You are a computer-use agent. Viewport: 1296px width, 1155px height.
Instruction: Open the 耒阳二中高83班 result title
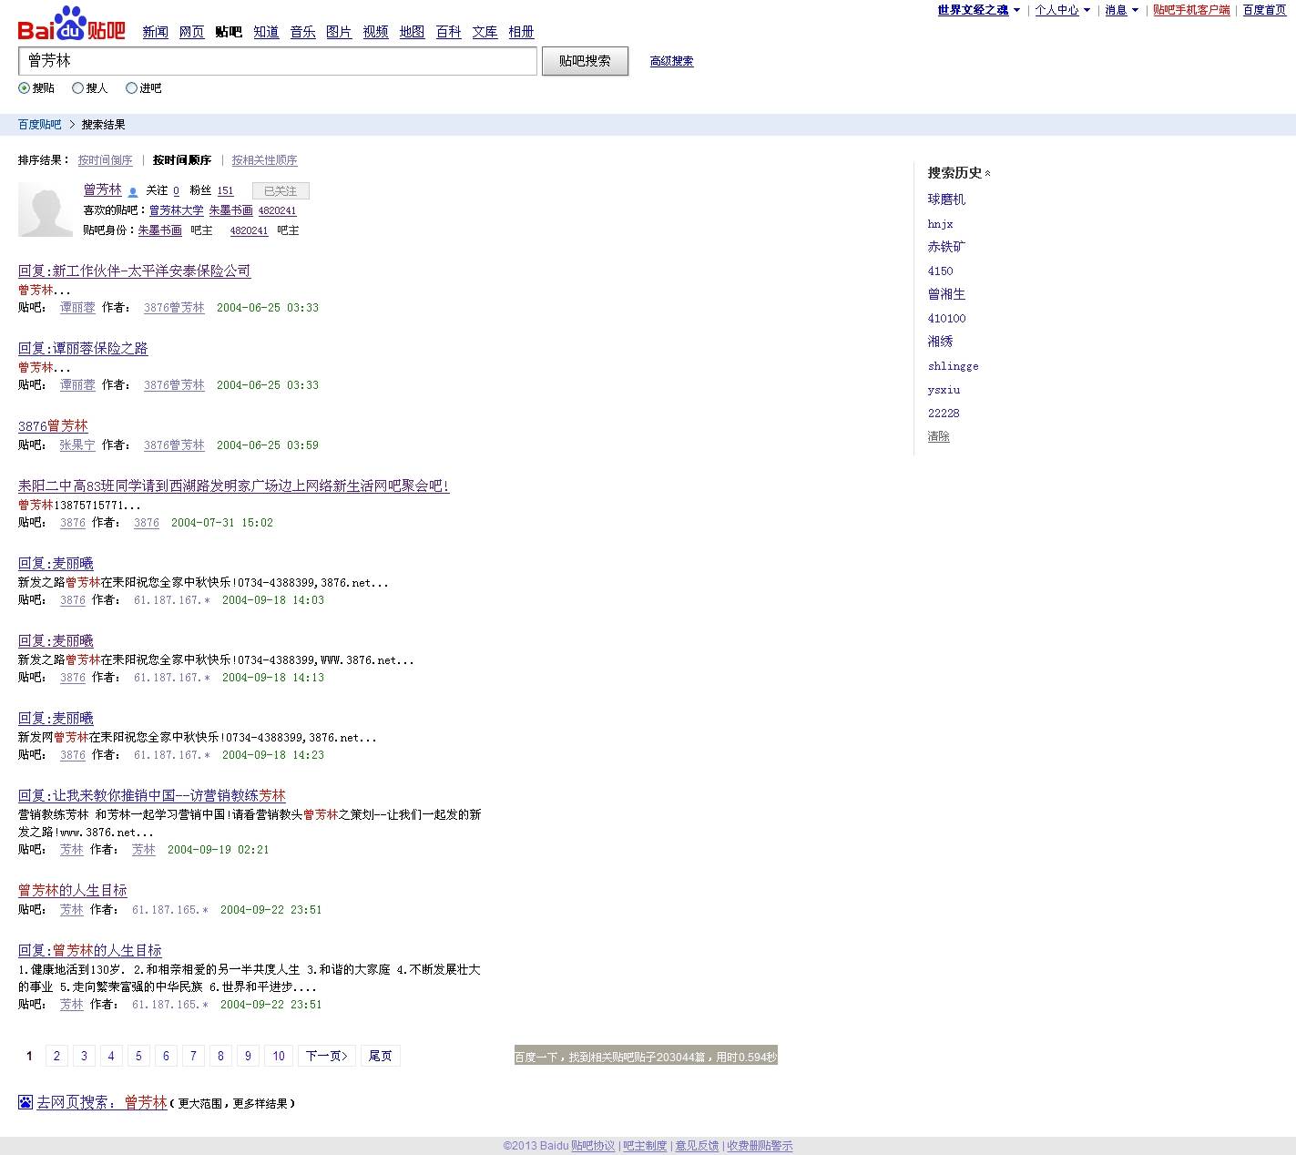point(234,486)
